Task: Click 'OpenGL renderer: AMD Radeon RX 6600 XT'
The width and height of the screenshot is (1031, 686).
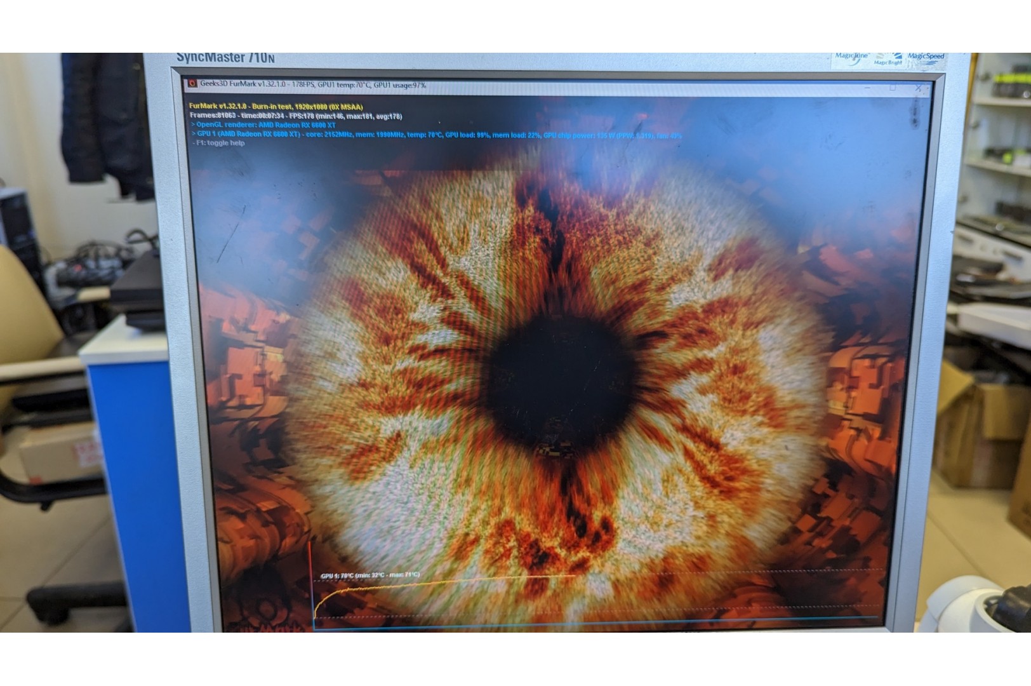Action: pos(264,125)
